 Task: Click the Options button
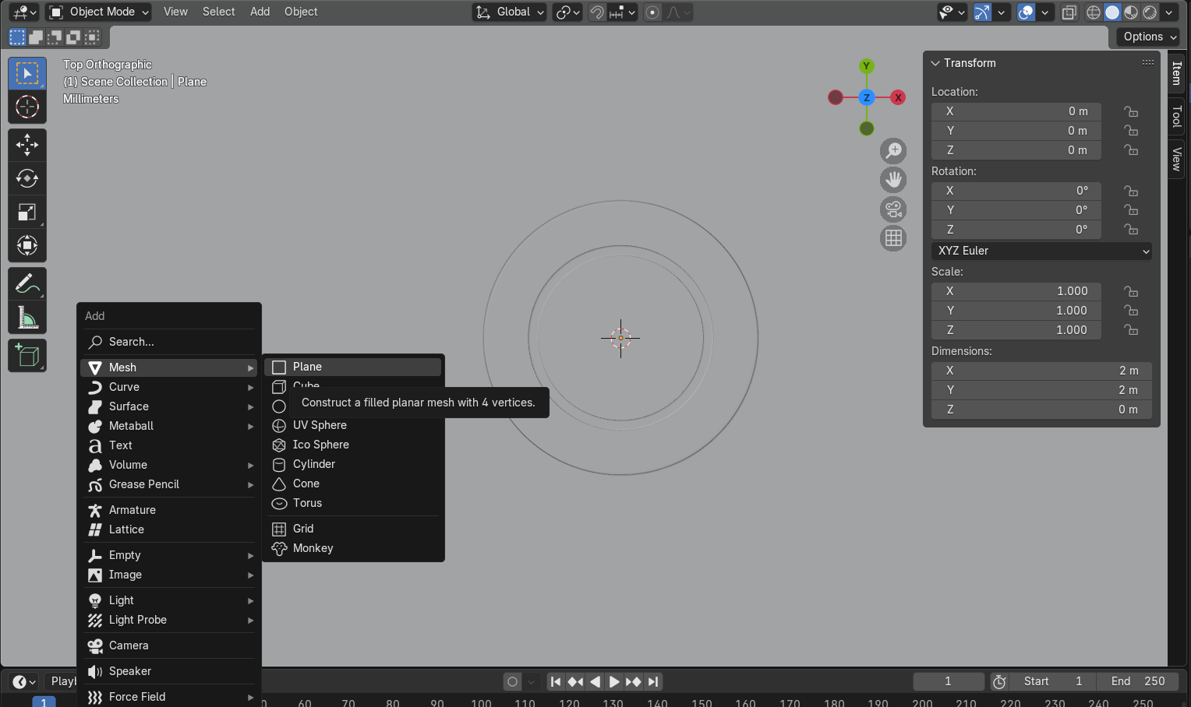click(1150, 37)
